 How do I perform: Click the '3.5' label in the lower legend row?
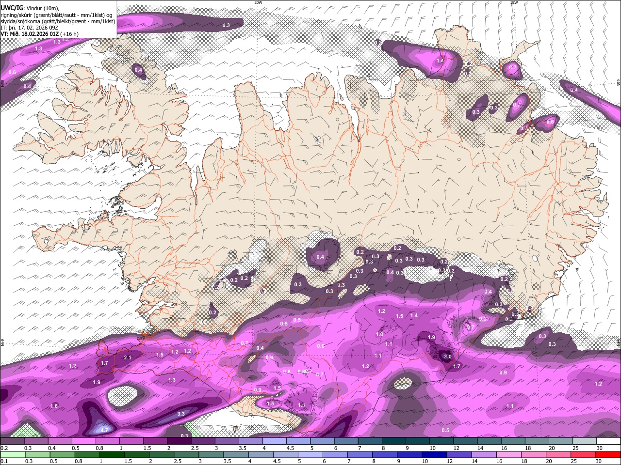point(228,462)
